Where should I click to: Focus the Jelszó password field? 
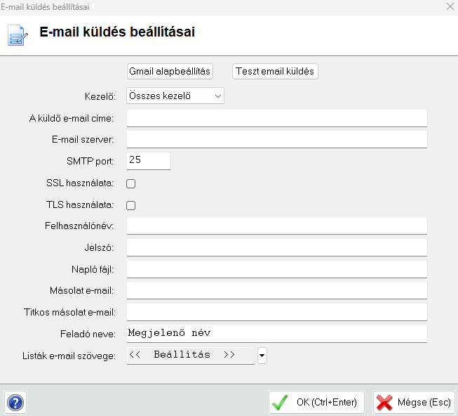(x=276, y=247)
